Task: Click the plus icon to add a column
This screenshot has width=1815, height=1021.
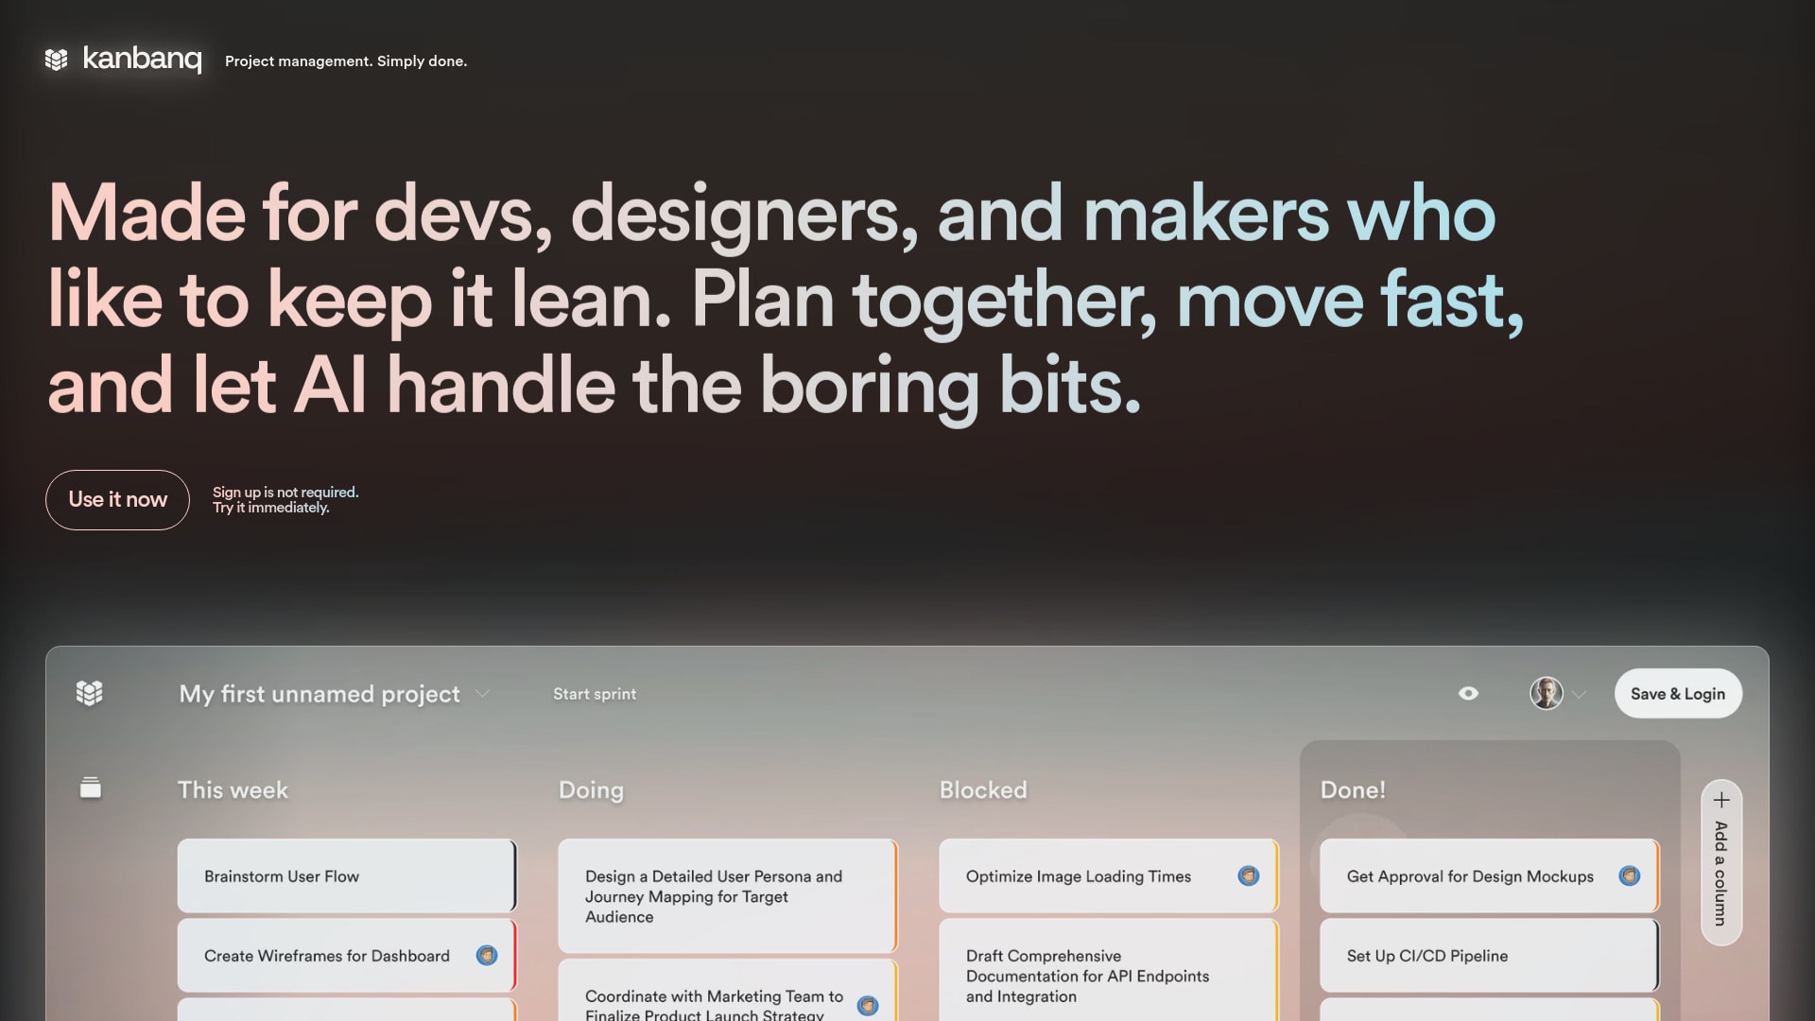Action: (1721, 801)
